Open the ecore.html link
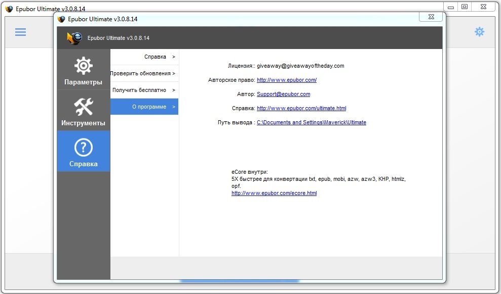The width and height of the screenshot is (501, 294). [x=274, y=193]
